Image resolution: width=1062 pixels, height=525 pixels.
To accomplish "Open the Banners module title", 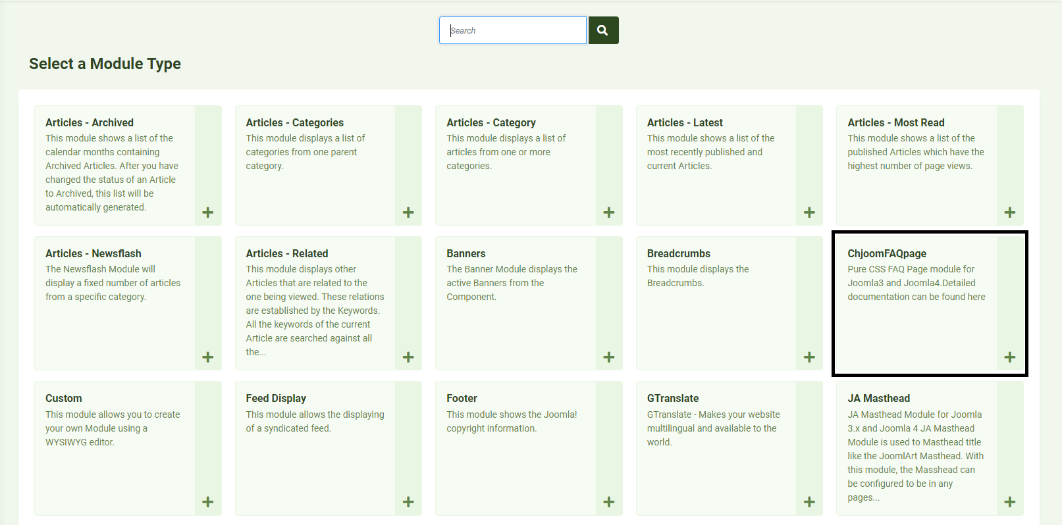I will pyautogui.click(x=466, y=253).
